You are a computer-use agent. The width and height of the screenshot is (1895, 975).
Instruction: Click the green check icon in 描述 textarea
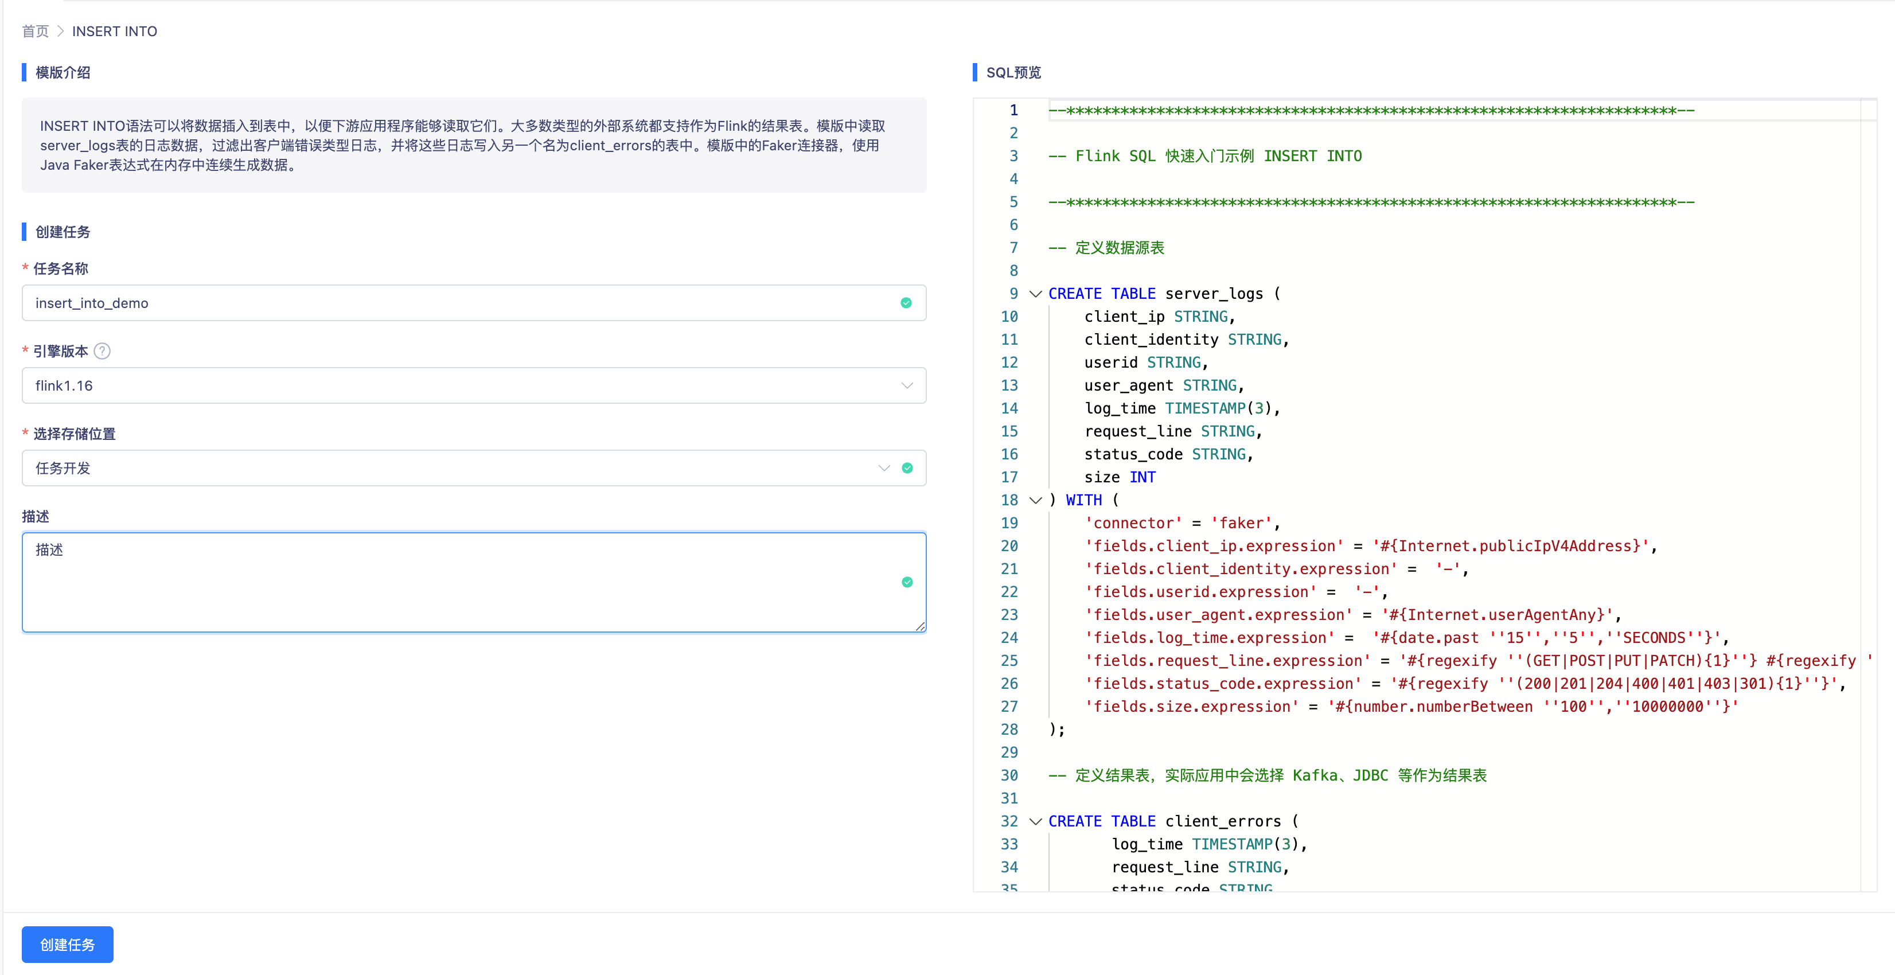click(907, 582)
